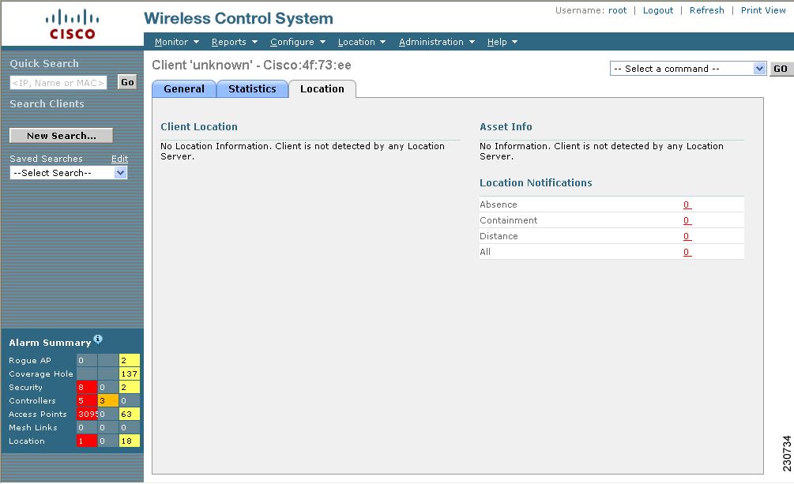The width and height of the screenshot is (794, 484).
Task: Click the Rogue AP label in Alarm Summary
Action: 30,361
